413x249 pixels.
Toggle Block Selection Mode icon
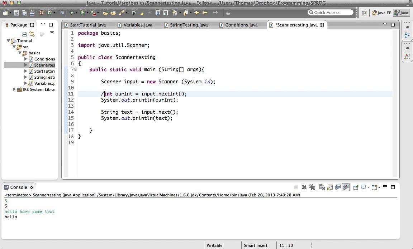tap(157, 13)
